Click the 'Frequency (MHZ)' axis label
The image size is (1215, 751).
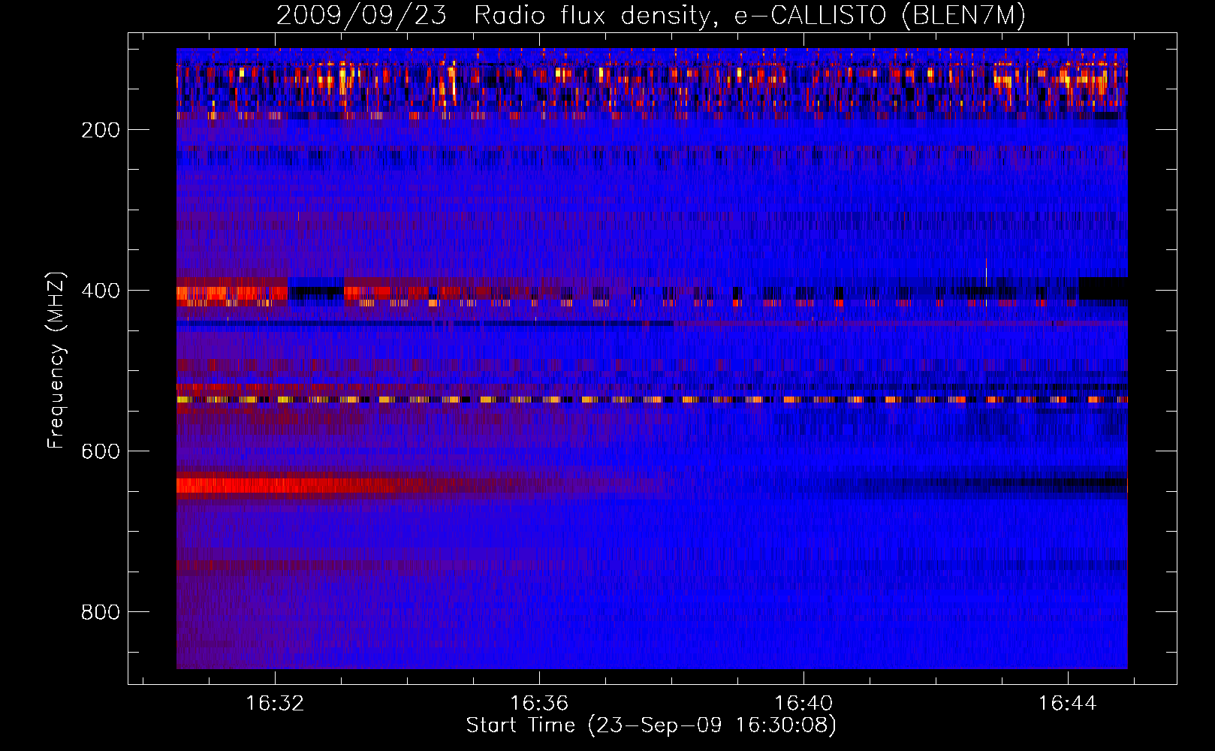[56, 360]
